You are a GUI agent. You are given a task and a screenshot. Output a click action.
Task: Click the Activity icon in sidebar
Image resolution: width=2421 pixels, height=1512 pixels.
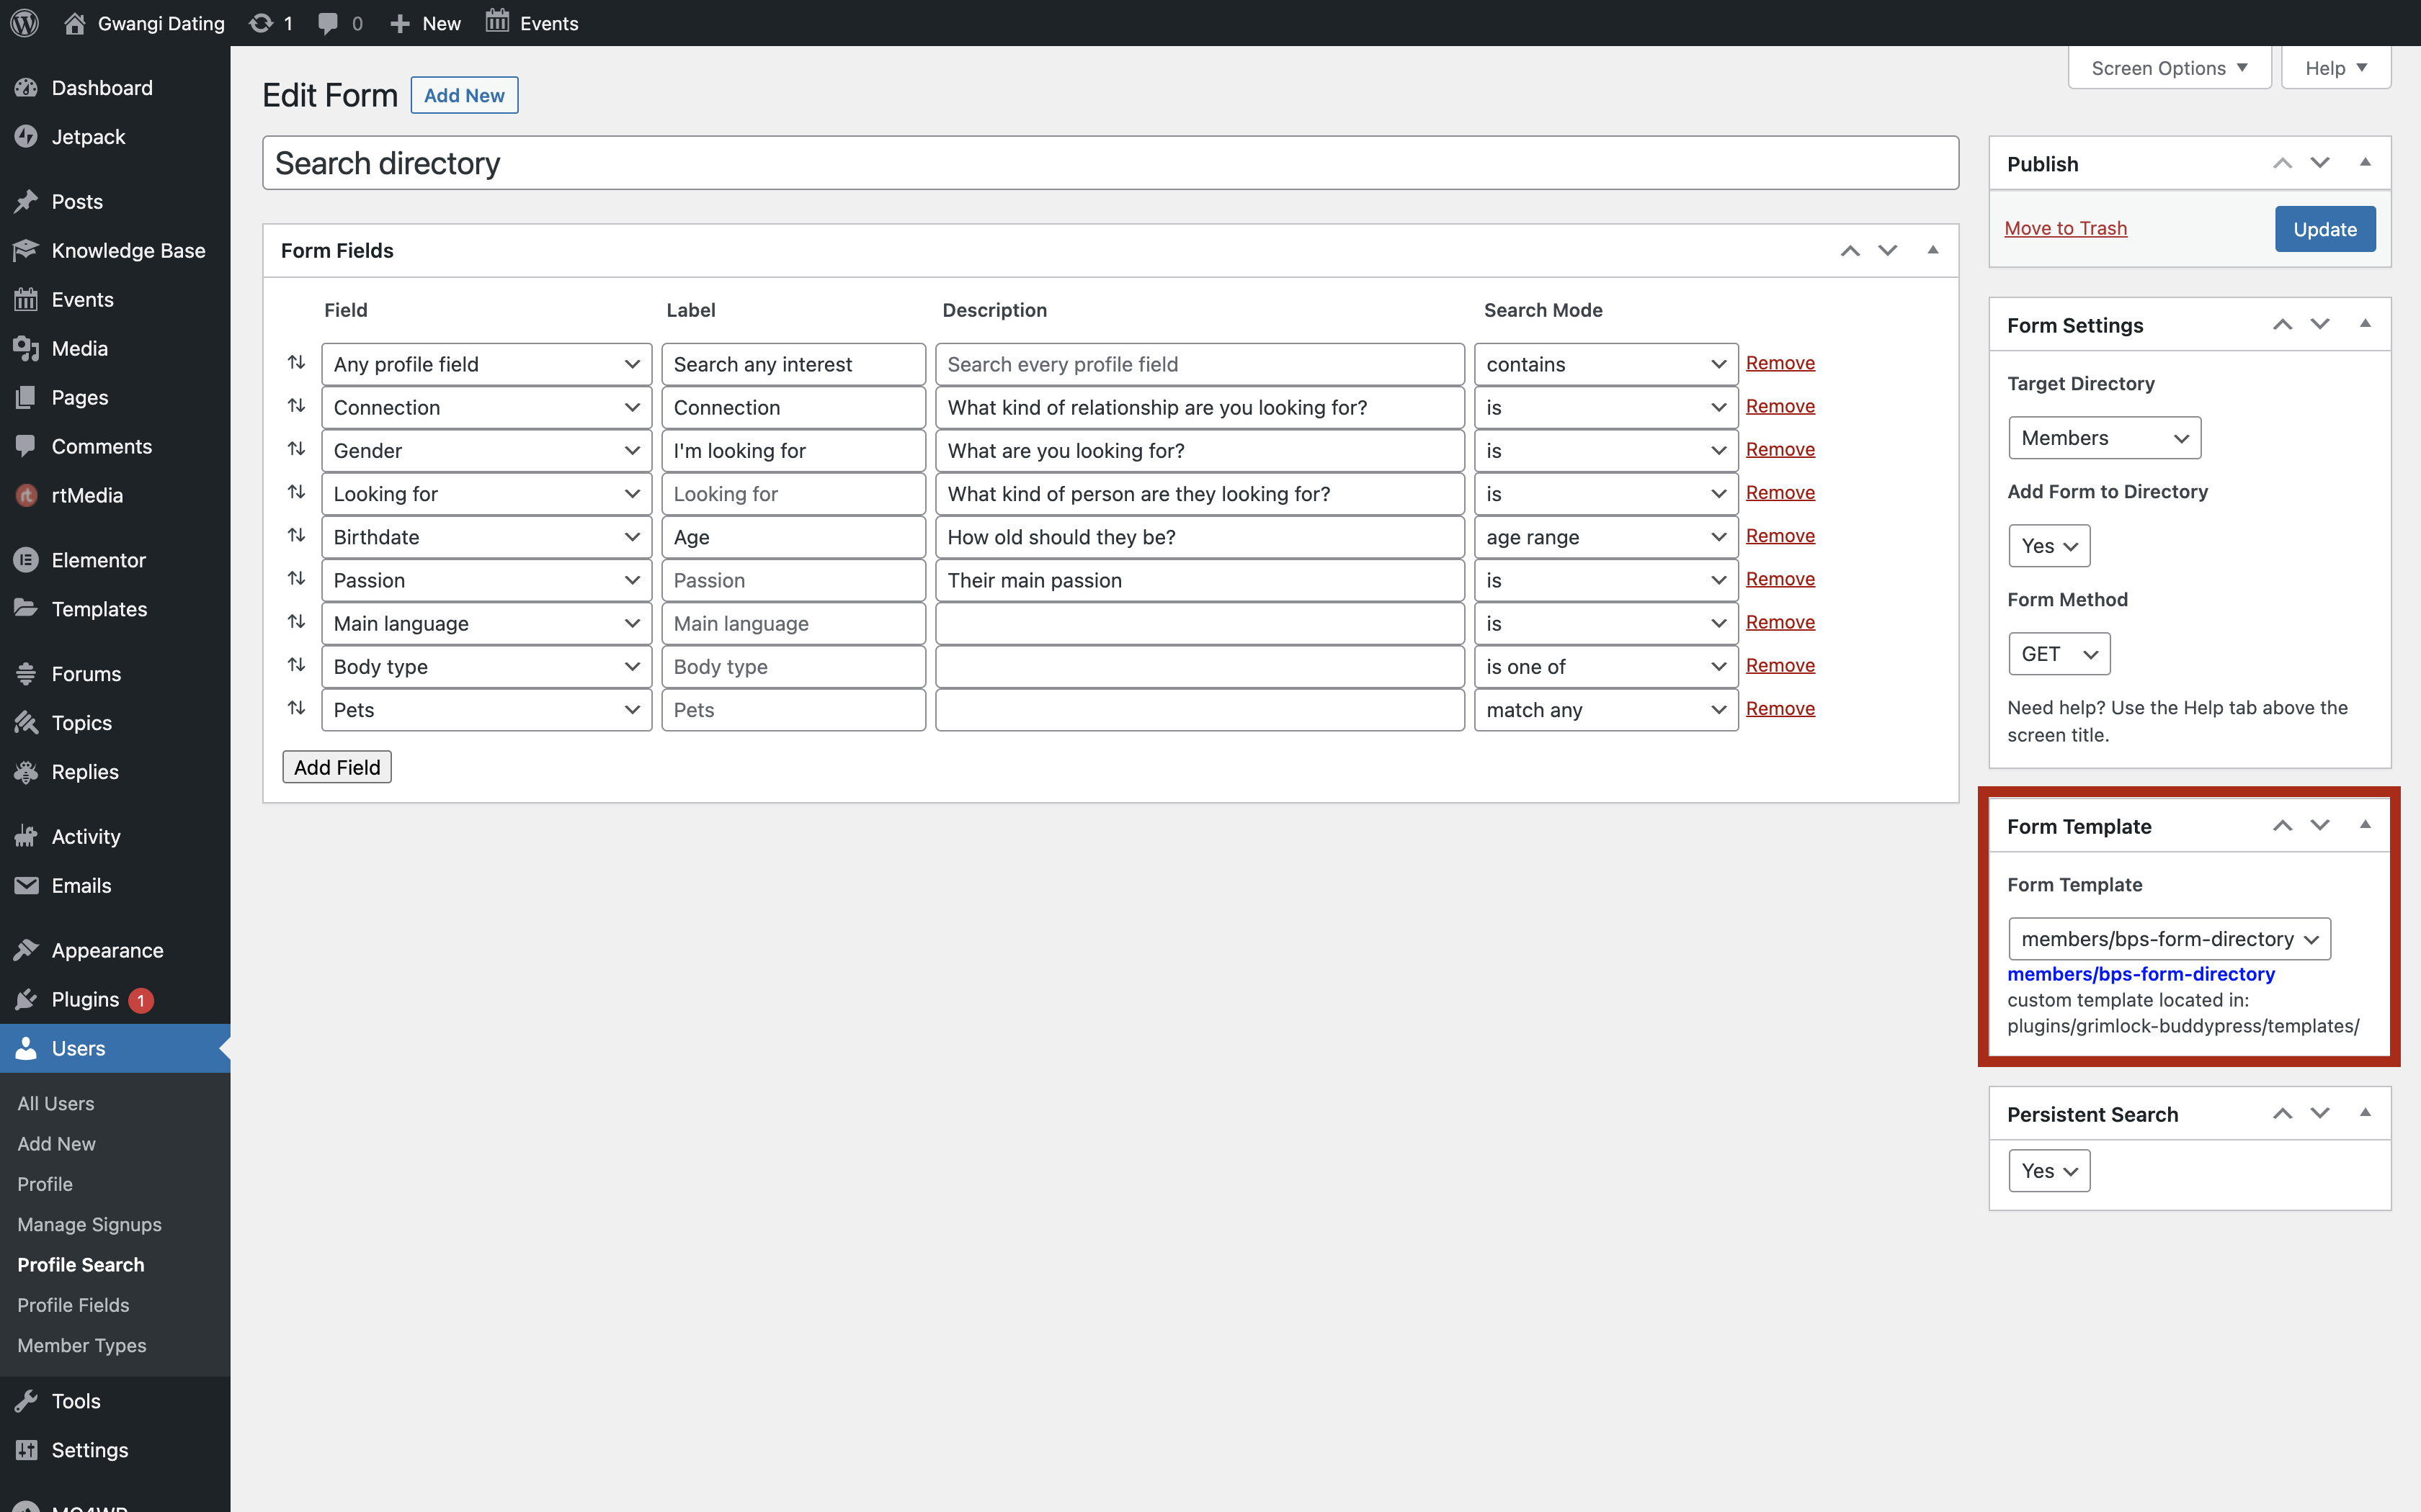(x=27, y=837)
